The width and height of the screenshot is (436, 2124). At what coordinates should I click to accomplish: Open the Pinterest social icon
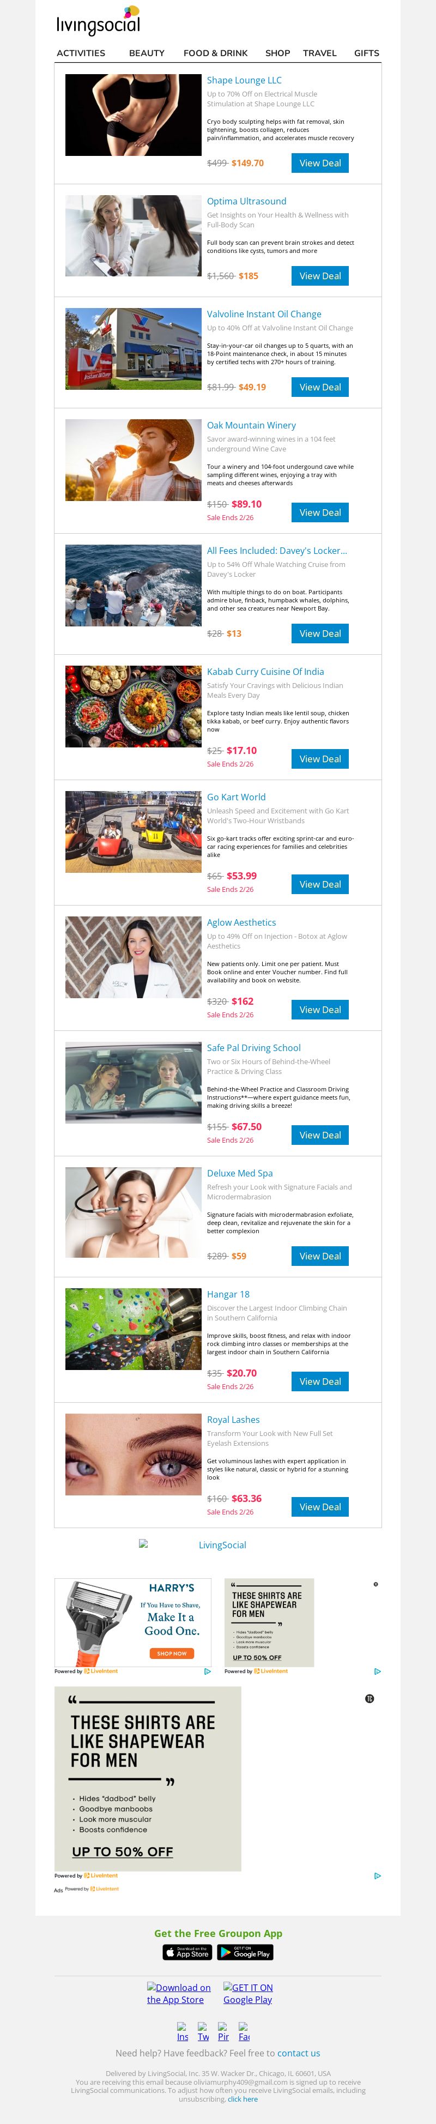pyautogui.click(x=223, y=2031)
